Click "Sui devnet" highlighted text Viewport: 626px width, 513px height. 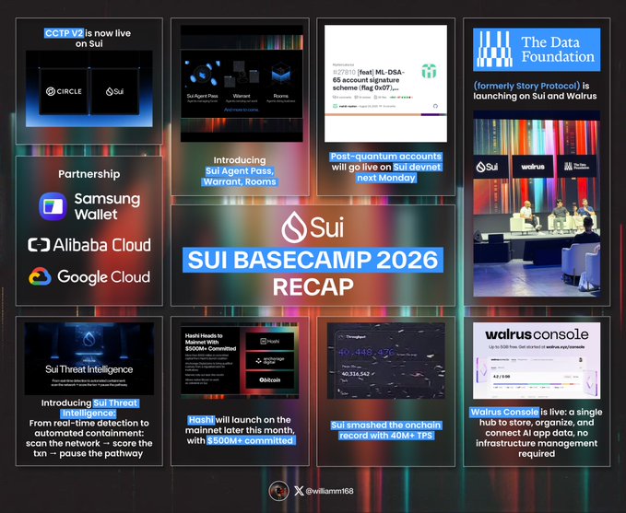[x=417, y=167]
